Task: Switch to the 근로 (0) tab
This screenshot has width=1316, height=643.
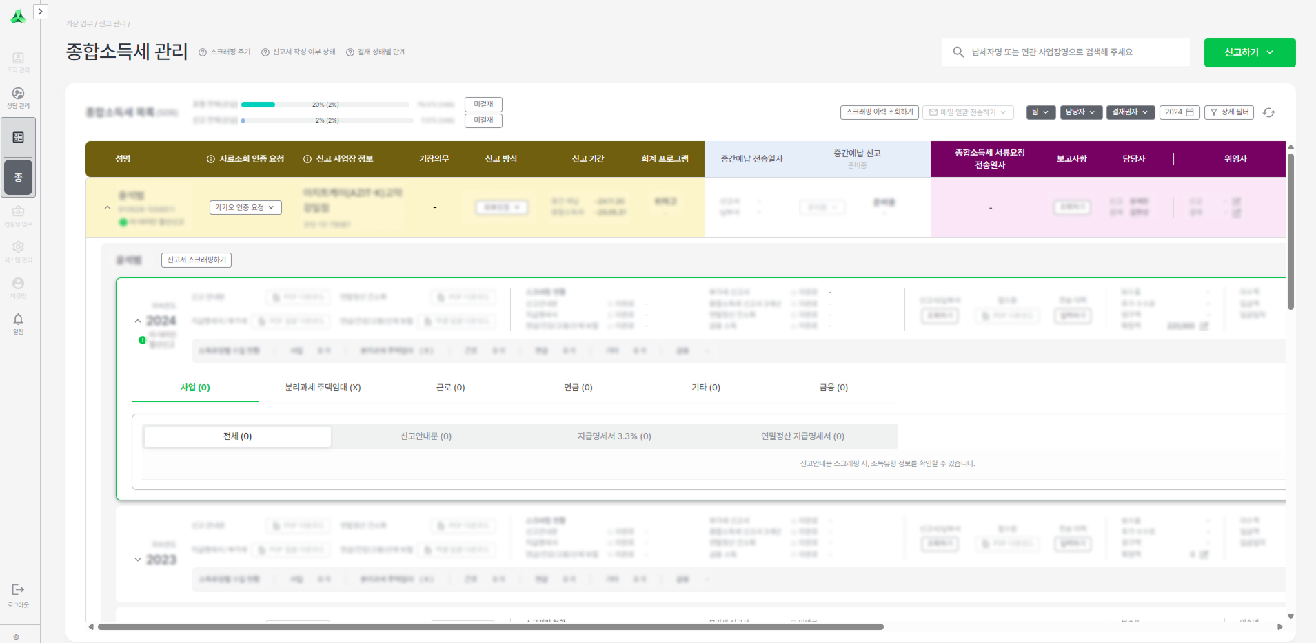Action: [x=450, y=388]
